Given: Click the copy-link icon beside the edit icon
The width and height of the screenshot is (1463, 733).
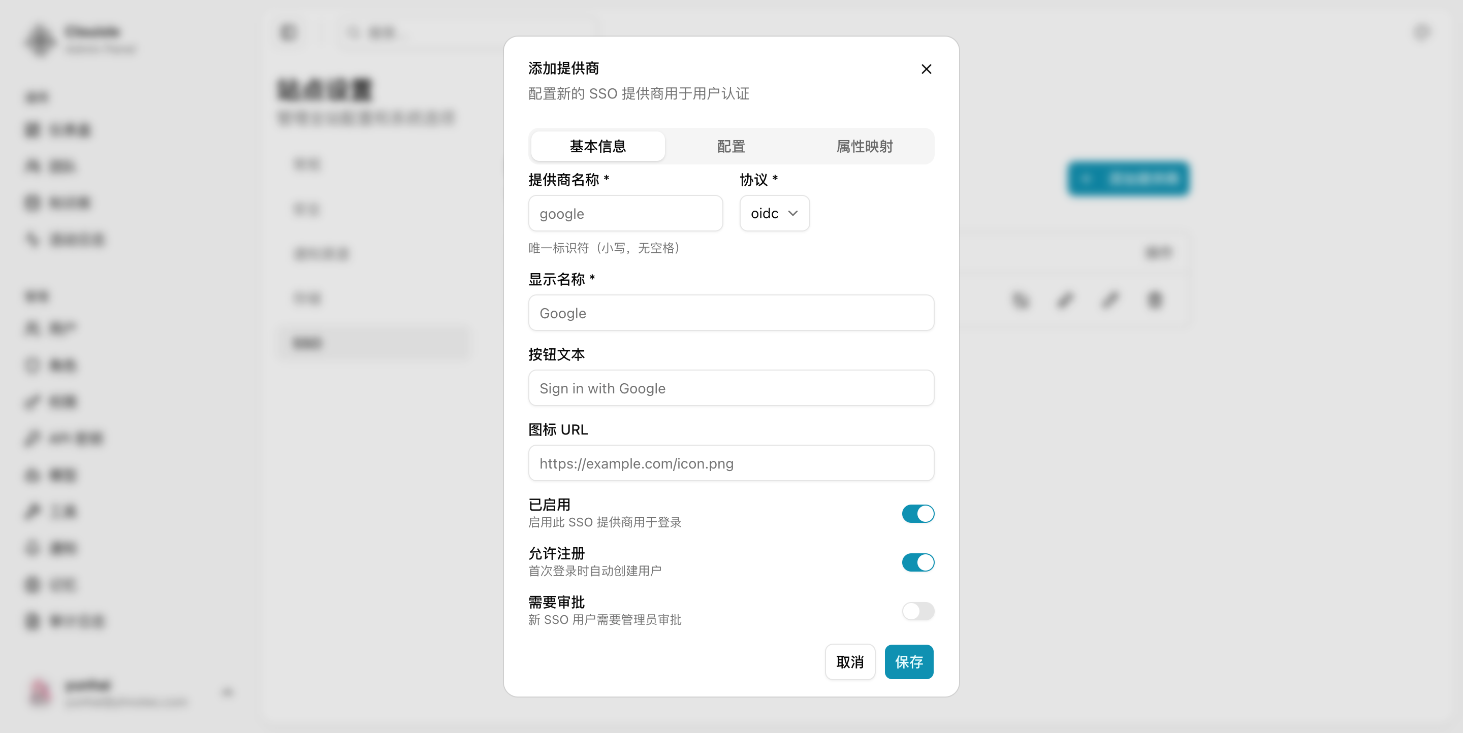Looking at the screenshot, I should click(1064, 300).
